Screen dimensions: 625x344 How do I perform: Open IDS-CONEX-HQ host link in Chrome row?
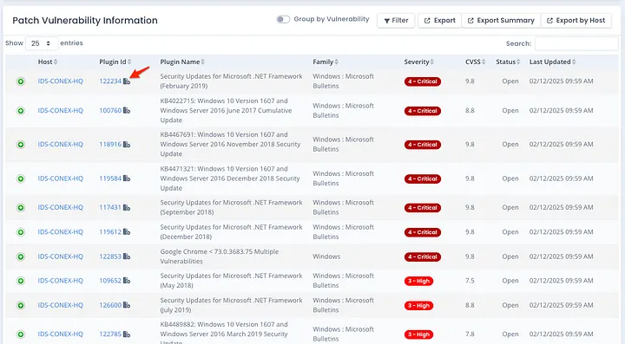click(61, 256)
